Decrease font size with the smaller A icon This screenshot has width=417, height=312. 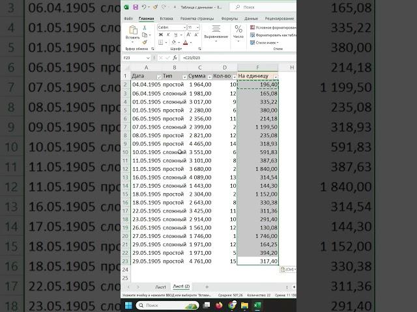(x=197, y=34)
